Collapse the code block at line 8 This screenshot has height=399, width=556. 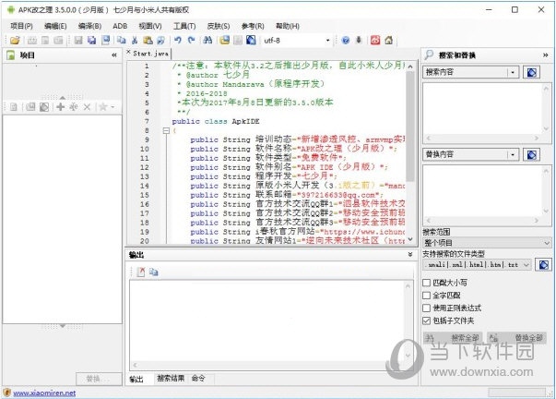coord(166,131)
